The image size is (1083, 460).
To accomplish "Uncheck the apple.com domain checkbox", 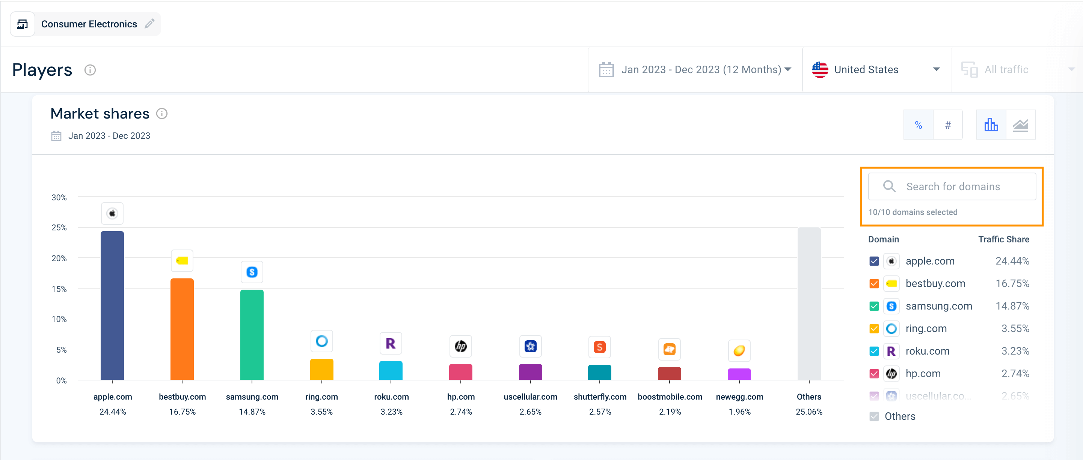I will pyautogui.click(x=874, y=261).
